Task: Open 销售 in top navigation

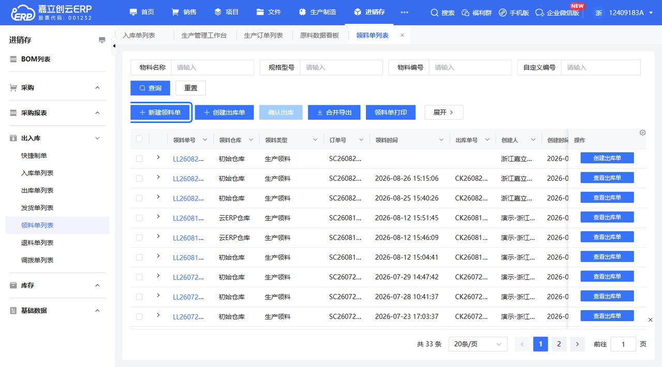Action: pyautogui.click(x=185, y=12)
